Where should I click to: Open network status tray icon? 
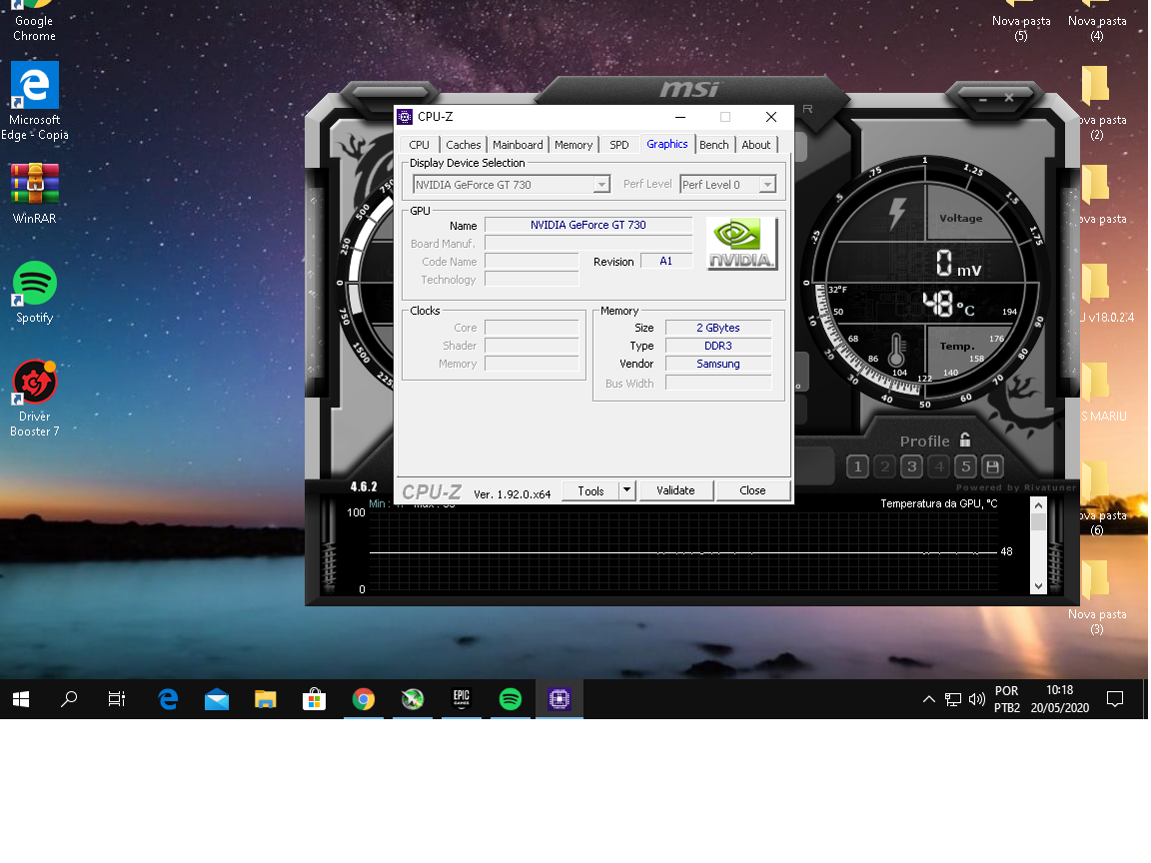tap(953, 699)
